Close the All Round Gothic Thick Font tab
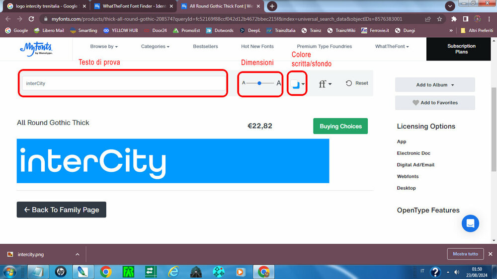497x279 pixels. coord(258,6)
